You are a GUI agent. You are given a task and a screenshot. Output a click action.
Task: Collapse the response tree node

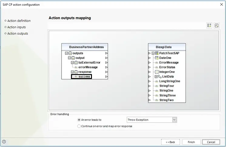[x=73, y=72]
